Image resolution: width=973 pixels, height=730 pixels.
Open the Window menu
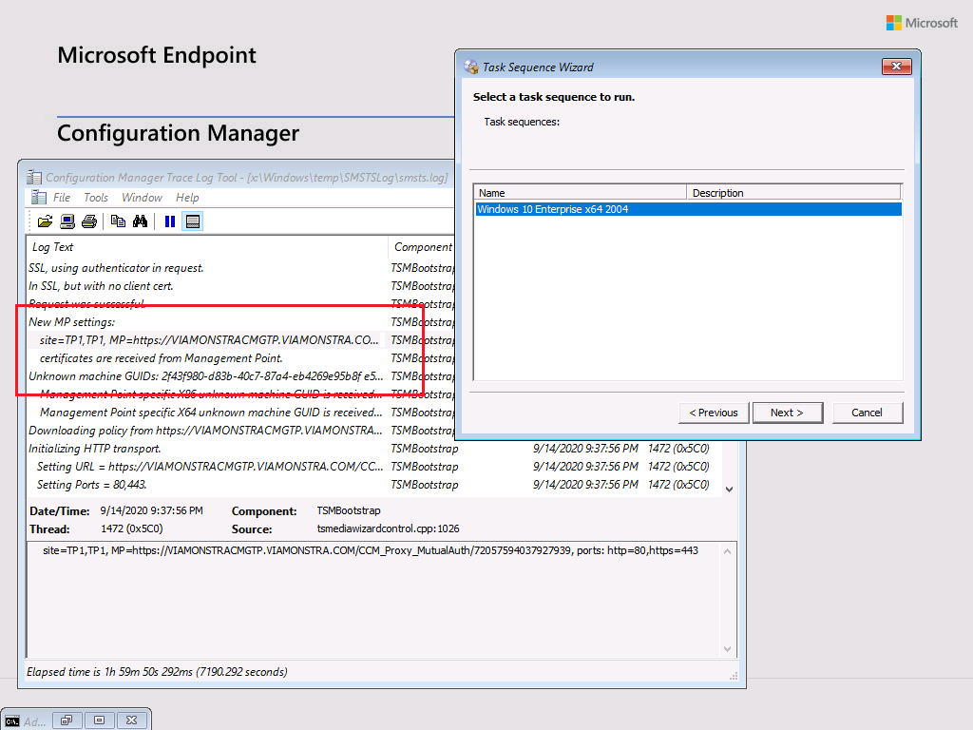[x=142, y=198]
